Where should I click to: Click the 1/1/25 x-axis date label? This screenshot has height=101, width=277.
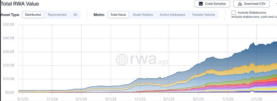coord(140,99)
